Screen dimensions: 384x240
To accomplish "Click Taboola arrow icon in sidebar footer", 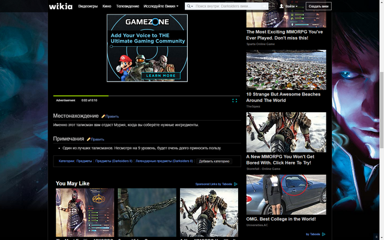I will (x=324, y=234).
